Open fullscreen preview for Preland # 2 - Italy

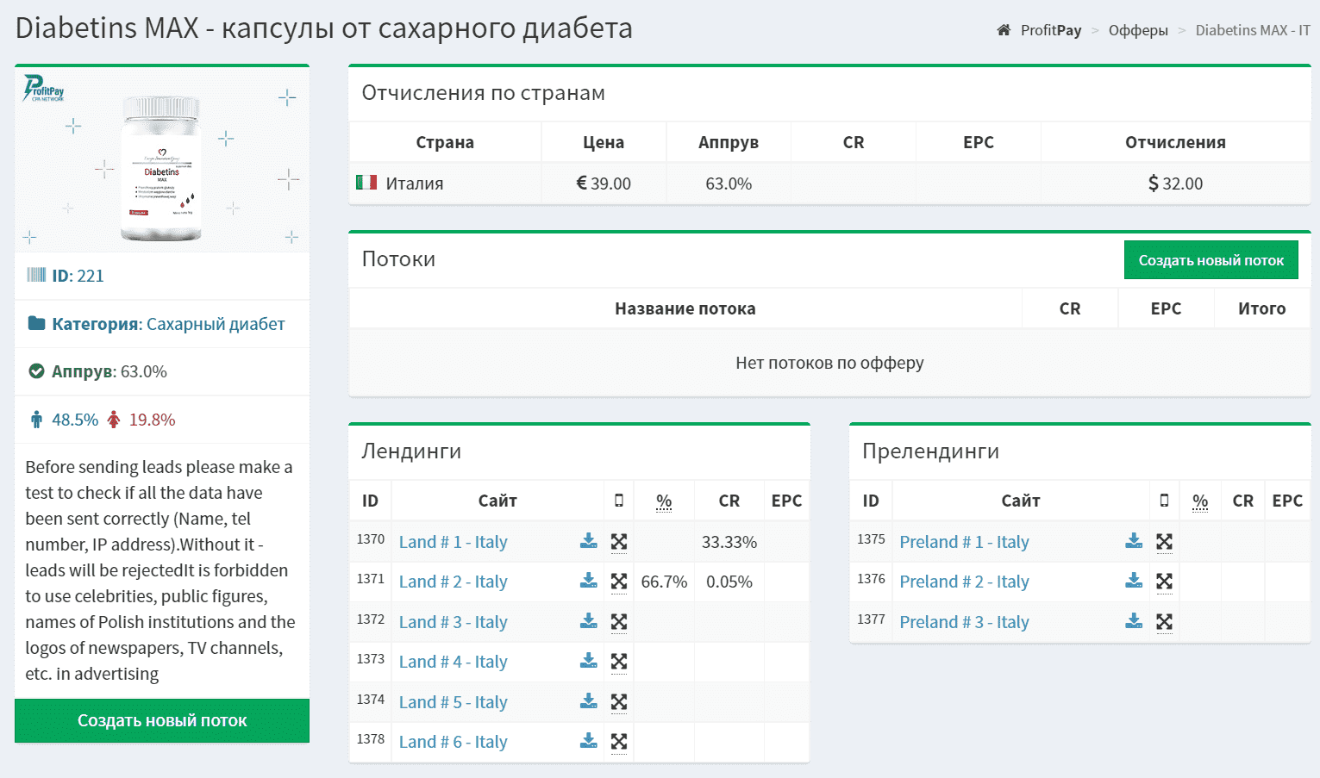coord(1165,582)
